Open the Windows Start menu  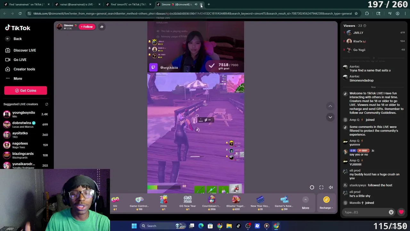click(x=134, y=226)
